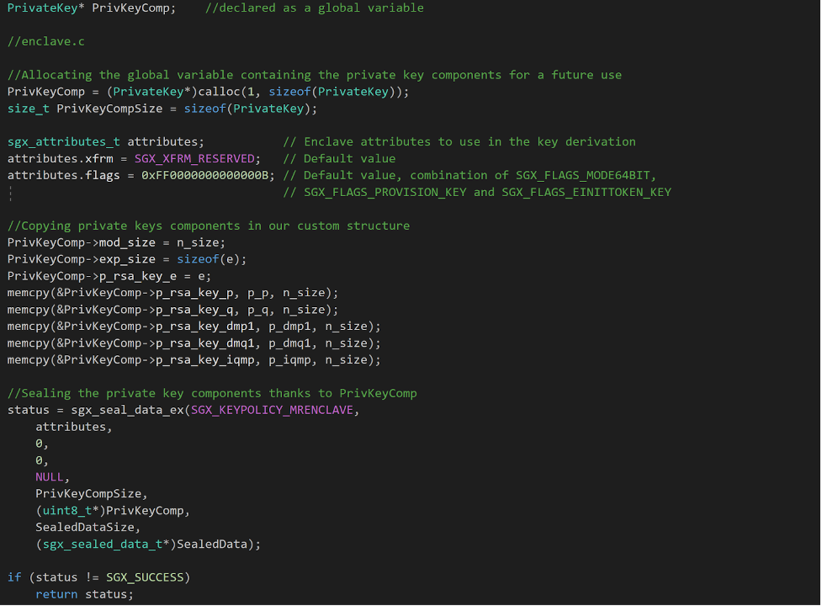Click "SGX_XFRM_RESERVED" constant

pyautogui.click(x=194, y=159)
